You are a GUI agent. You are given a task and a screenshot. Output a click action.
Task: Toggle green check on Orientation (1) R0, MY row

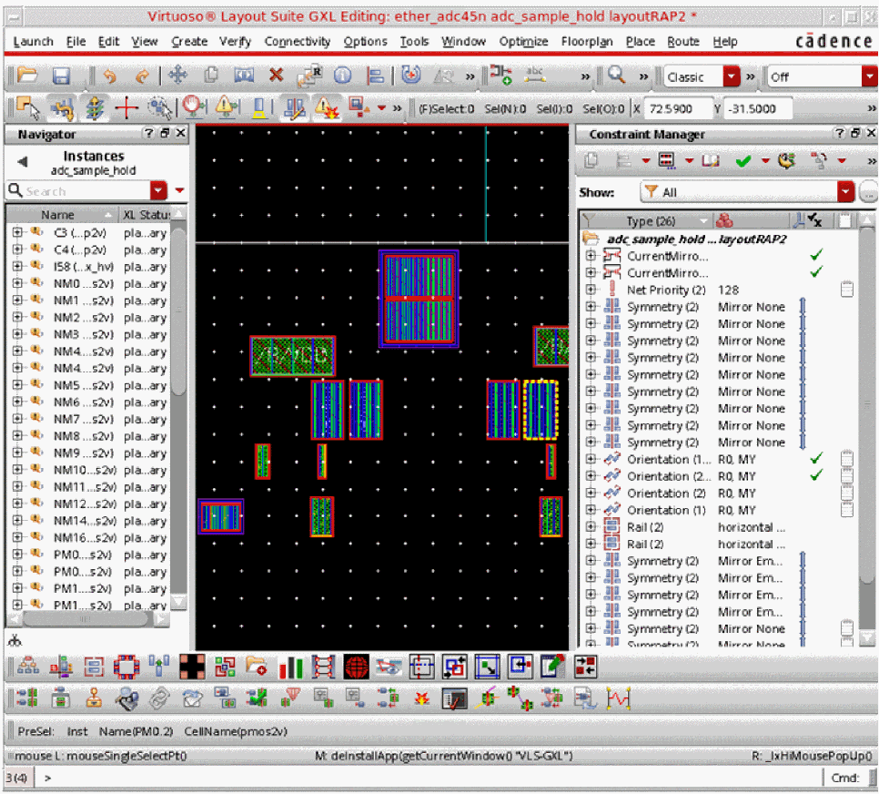click(816, 459)
